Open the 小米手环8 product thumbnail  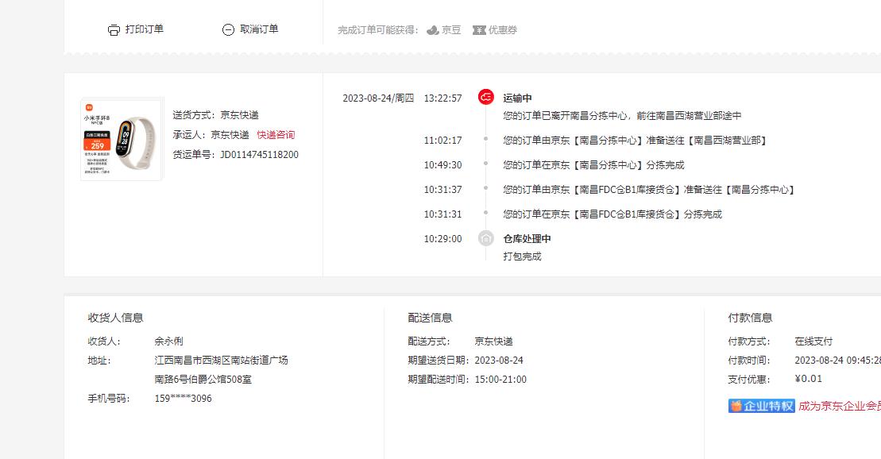pos(122,139)
